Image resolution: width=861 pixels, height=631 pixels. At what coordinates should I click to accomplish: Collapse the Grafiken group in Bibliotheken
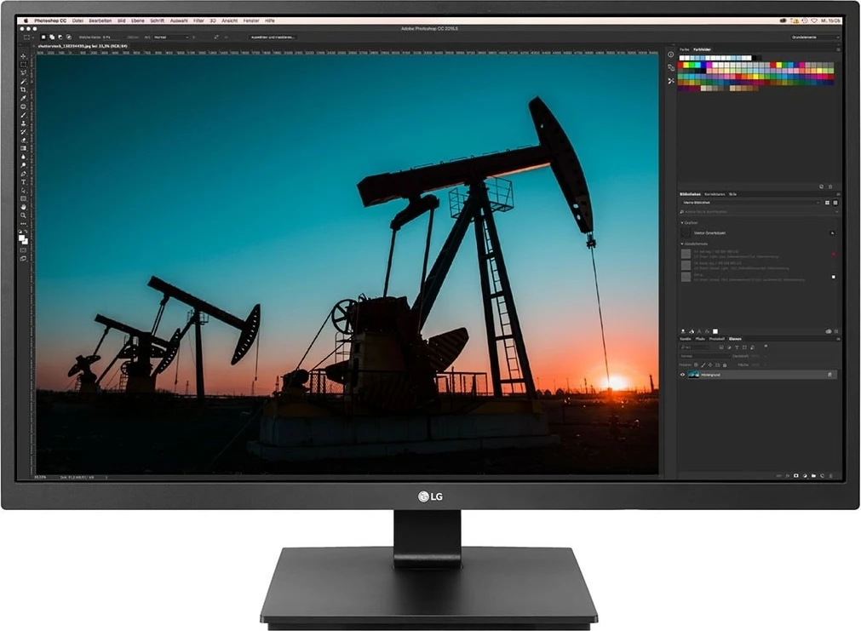coord(683,222)
